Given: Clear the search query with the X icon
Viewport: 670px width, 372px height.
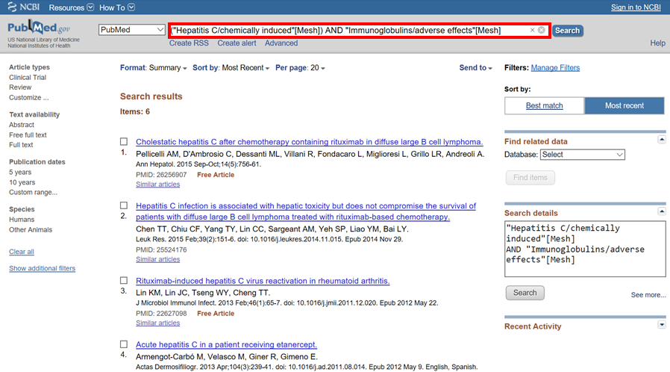Looking at the screenshot, I should click(532, 30).
